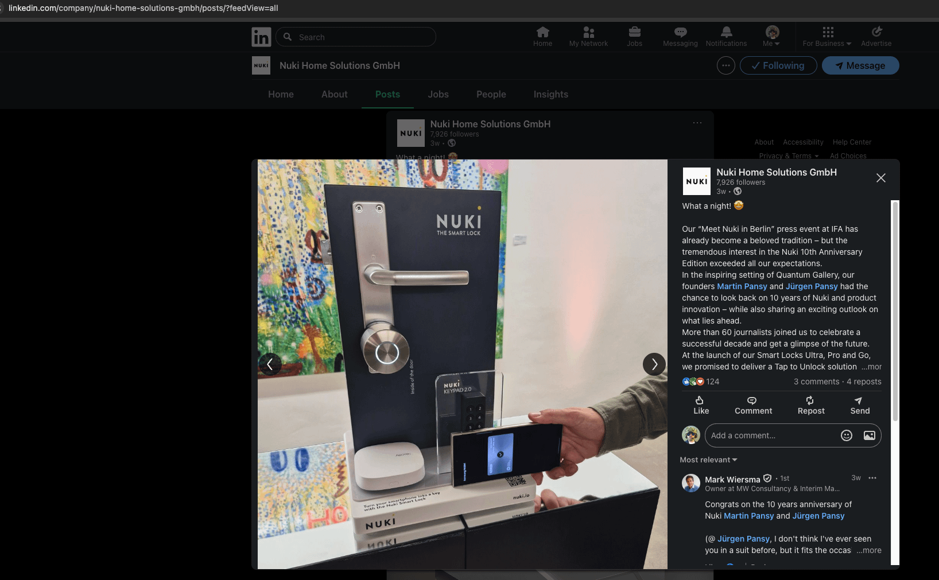Toggle Like on the Nuki post

pyautogui.click(x=701, y=406)
